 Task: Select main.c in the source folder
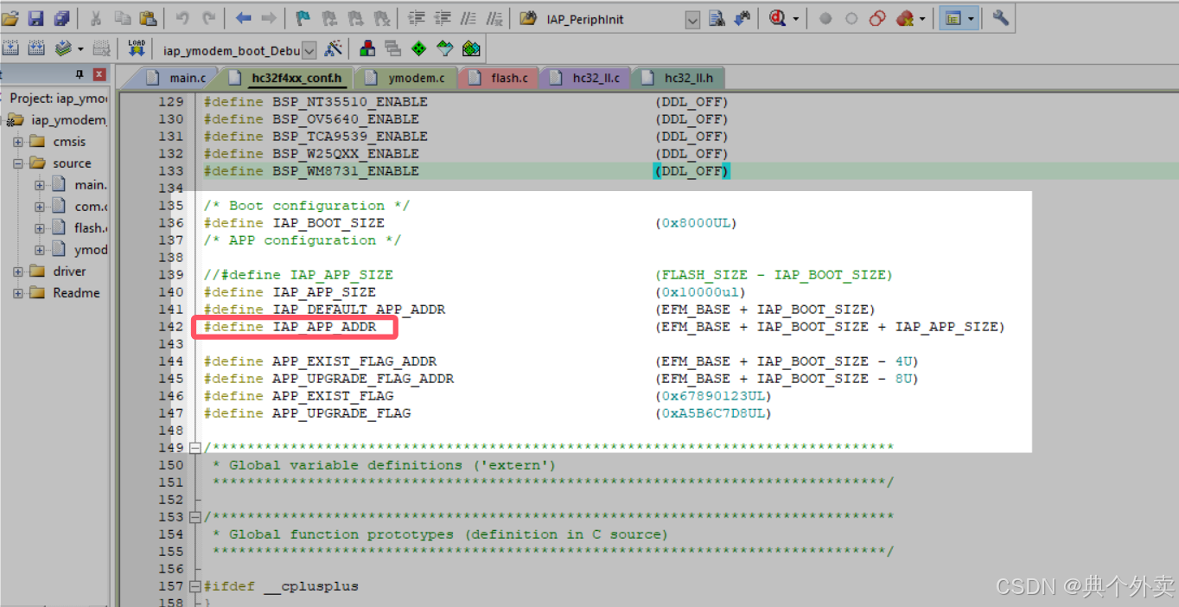(90, 184)
